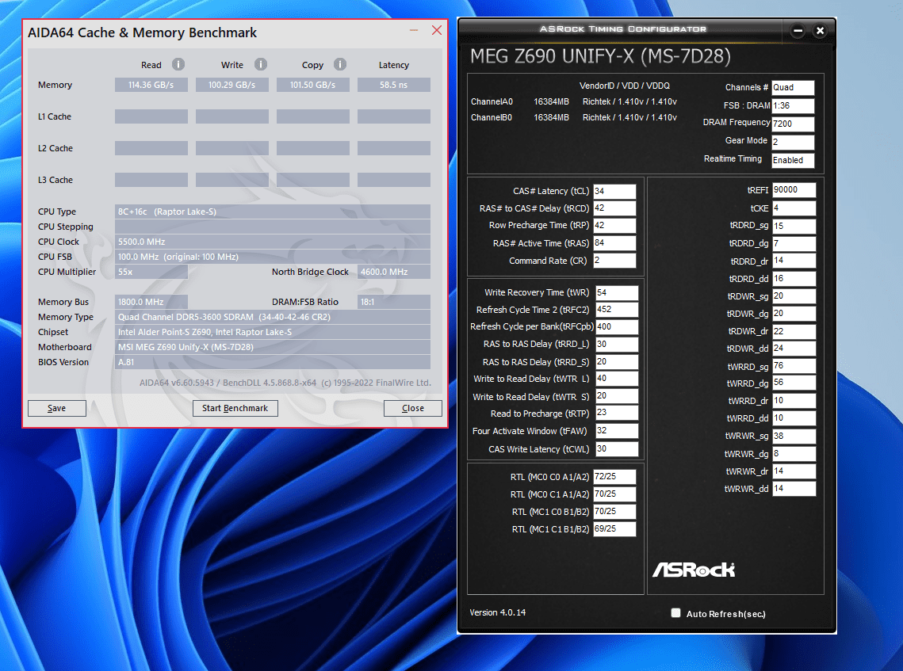The width and height of the screenshot is (903, 671).
Task: Click the Memory Type value Quad Channel DDR5-3600
Action: [273, 317]
